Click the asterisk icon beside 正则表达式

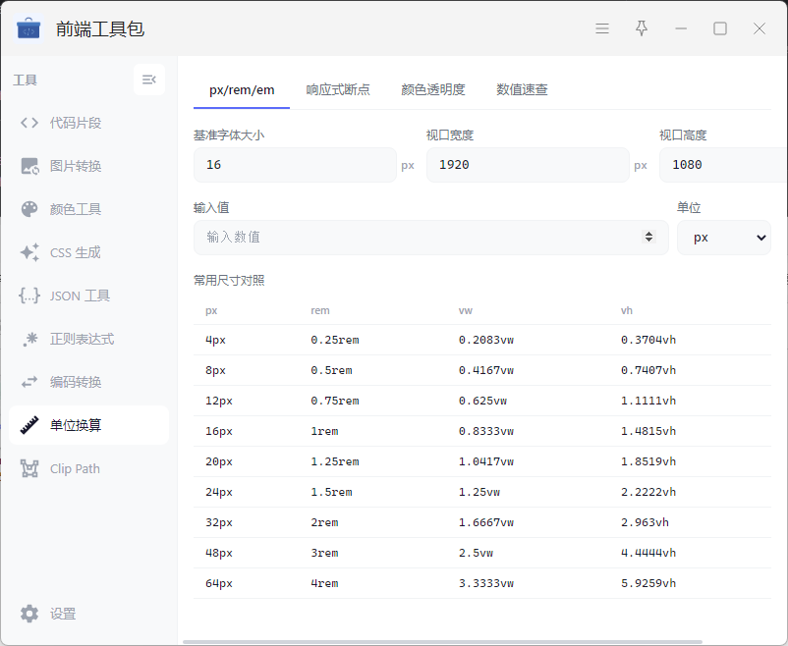tap(29, 339)
